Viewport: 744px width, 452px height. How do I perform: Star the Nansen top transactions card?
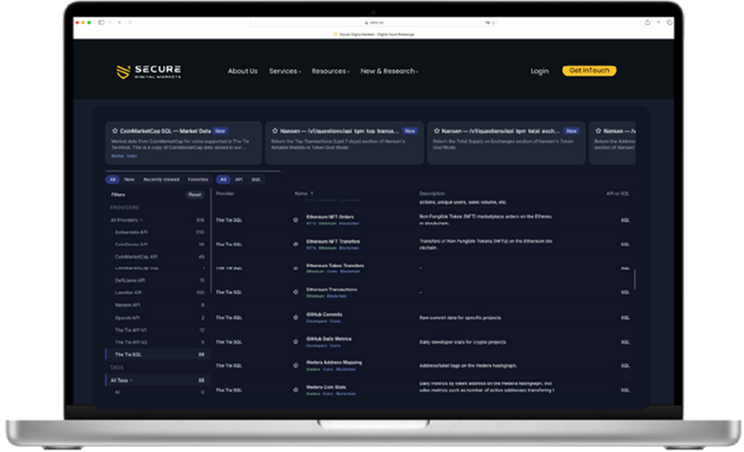point(275,130)
